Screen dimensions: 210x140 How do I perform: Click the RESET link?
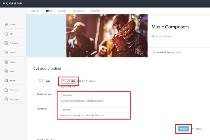click(198, 129)
